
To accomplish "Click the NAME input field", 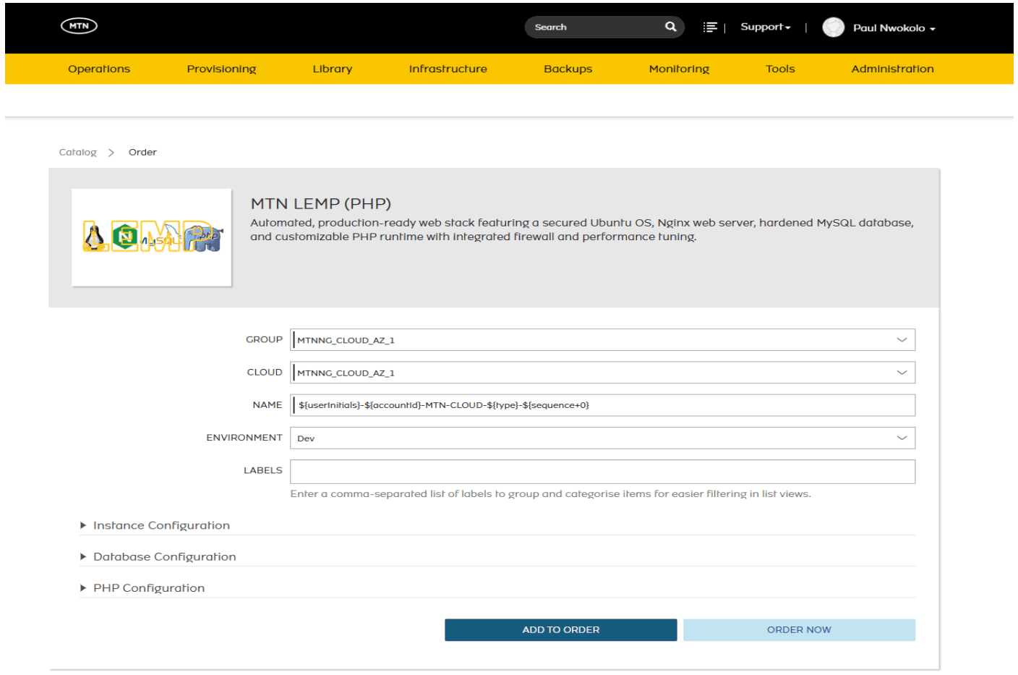I will [x=602, y=405].
